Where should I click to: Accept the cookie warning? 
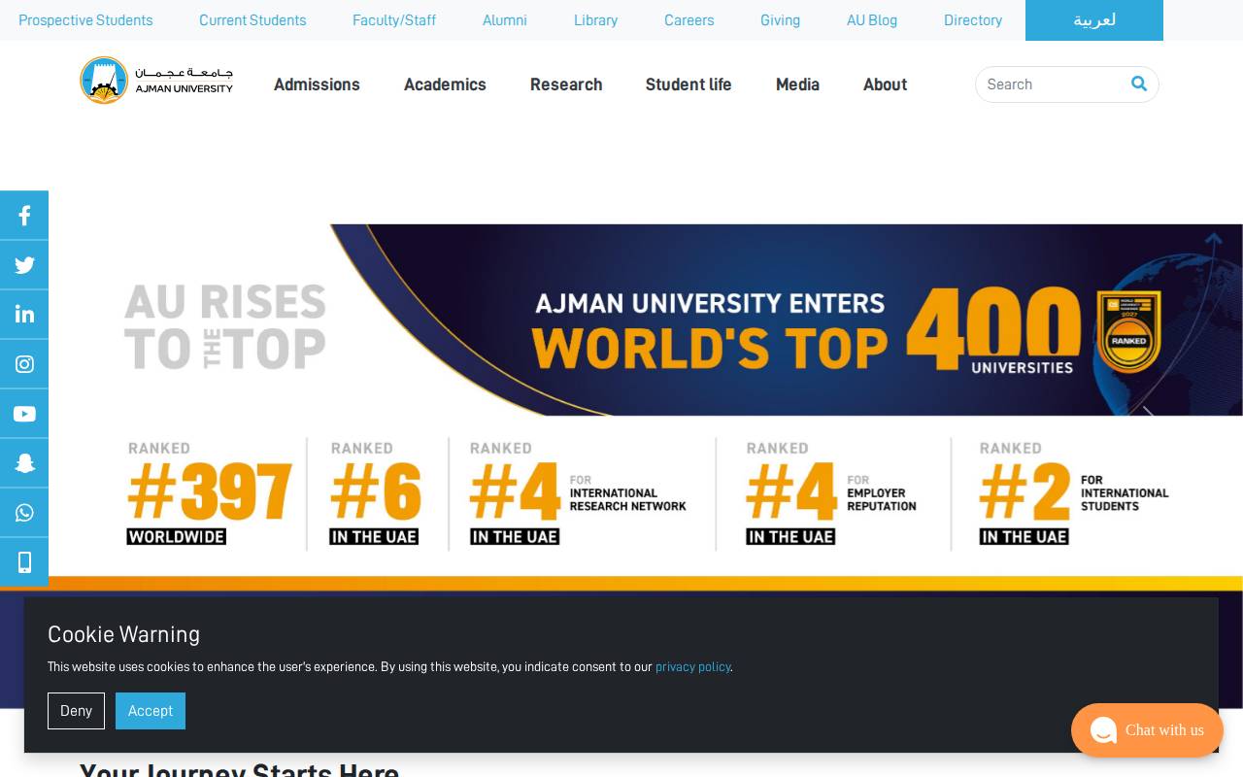(x=151, y=711)
